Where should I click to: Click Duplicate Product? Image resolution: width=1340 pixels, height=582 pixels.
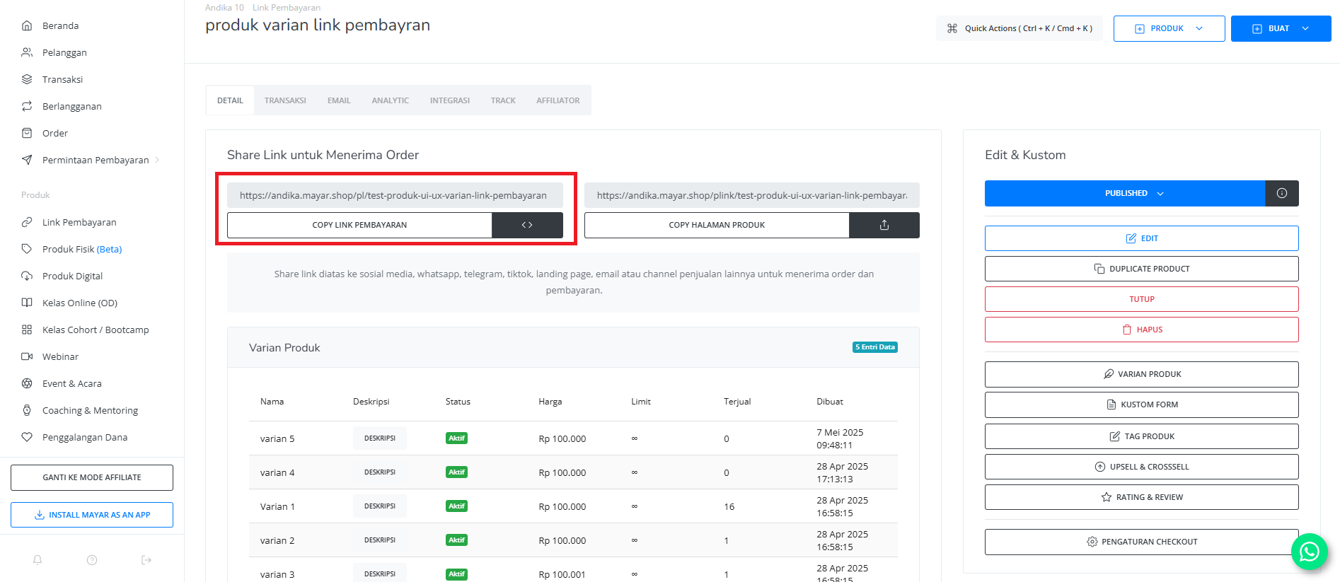click(1142, 269)
